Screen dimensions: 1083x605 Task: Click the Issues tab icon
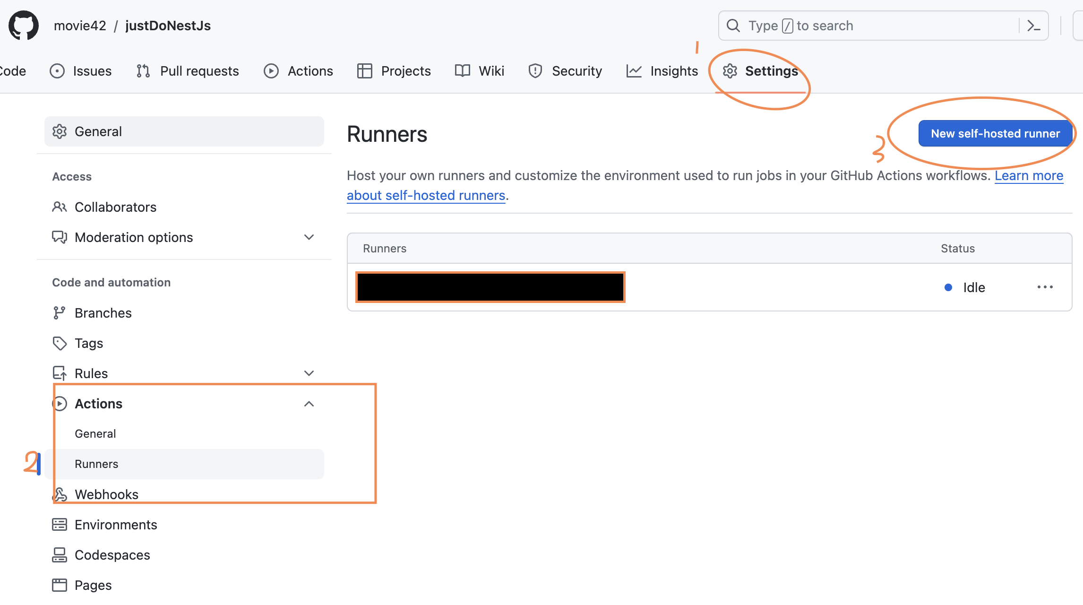point(57,71)
